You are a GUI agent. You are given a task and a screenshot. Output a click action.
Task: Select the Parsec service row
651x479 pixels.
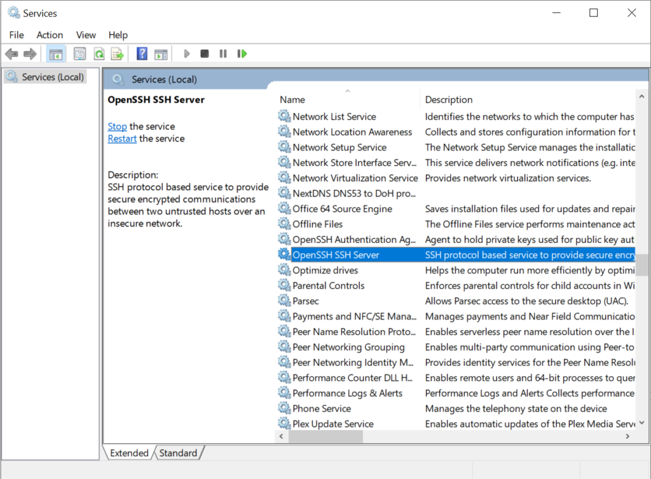tap(456, 301)
